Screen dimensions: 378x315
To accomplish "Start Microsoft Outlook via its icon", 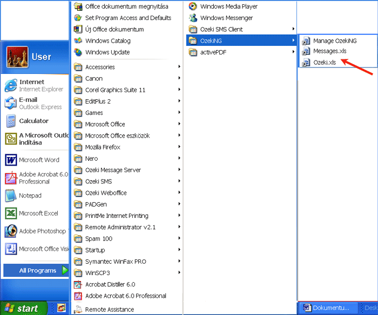I will pos(11,139).
